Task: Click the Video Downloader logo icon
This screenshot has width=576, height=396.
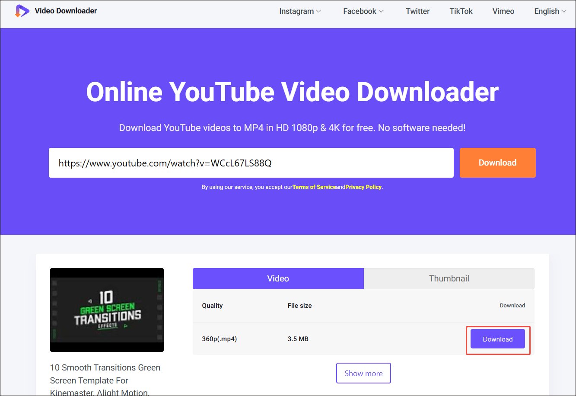Action: click(x=22, y=11)
